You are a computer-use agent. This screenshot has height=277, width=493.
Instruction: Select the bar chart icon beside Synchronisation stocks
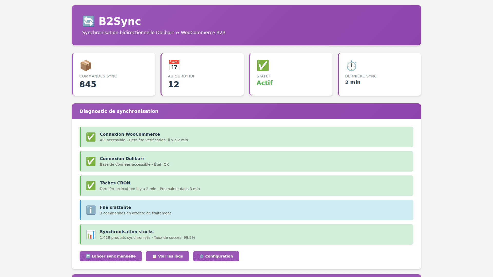pyautogui.click(x=91, y=234)
